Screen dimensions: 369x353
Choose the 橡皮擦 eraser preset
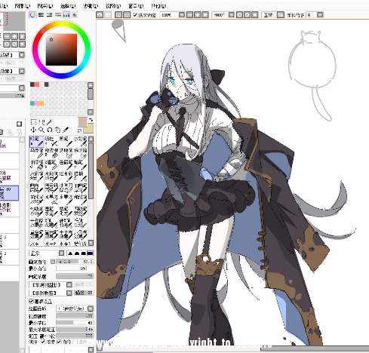pos(51,153)
